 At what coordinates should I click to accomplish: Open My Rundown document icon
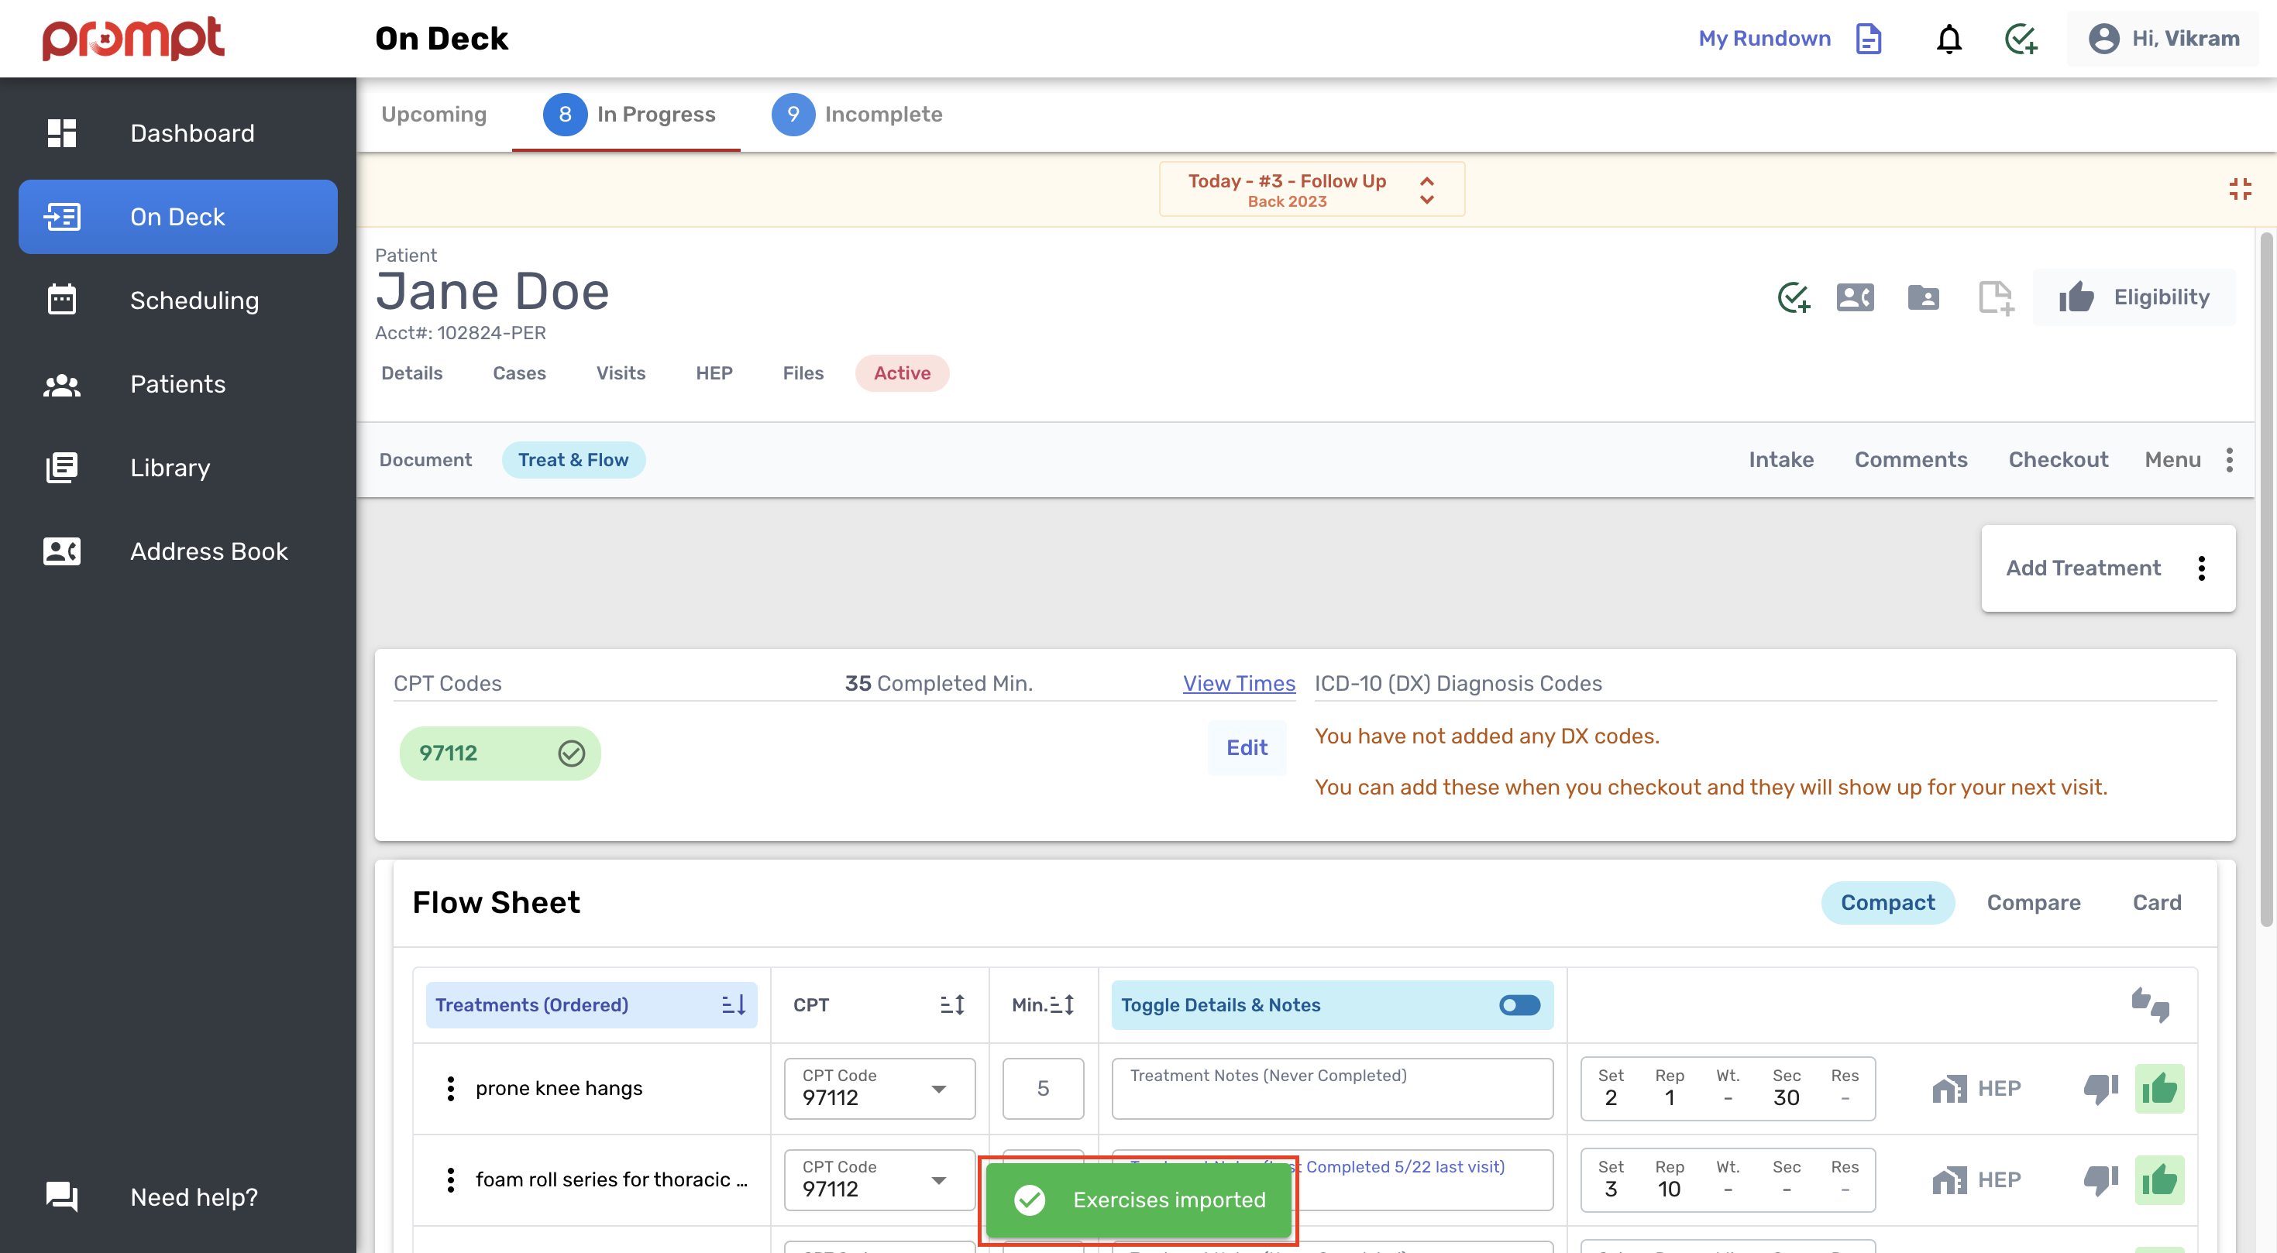[1869, 38]
